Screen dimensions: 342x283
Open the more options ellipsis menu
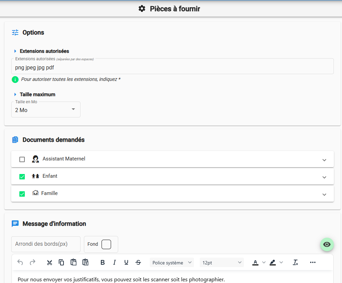[313, 262]
